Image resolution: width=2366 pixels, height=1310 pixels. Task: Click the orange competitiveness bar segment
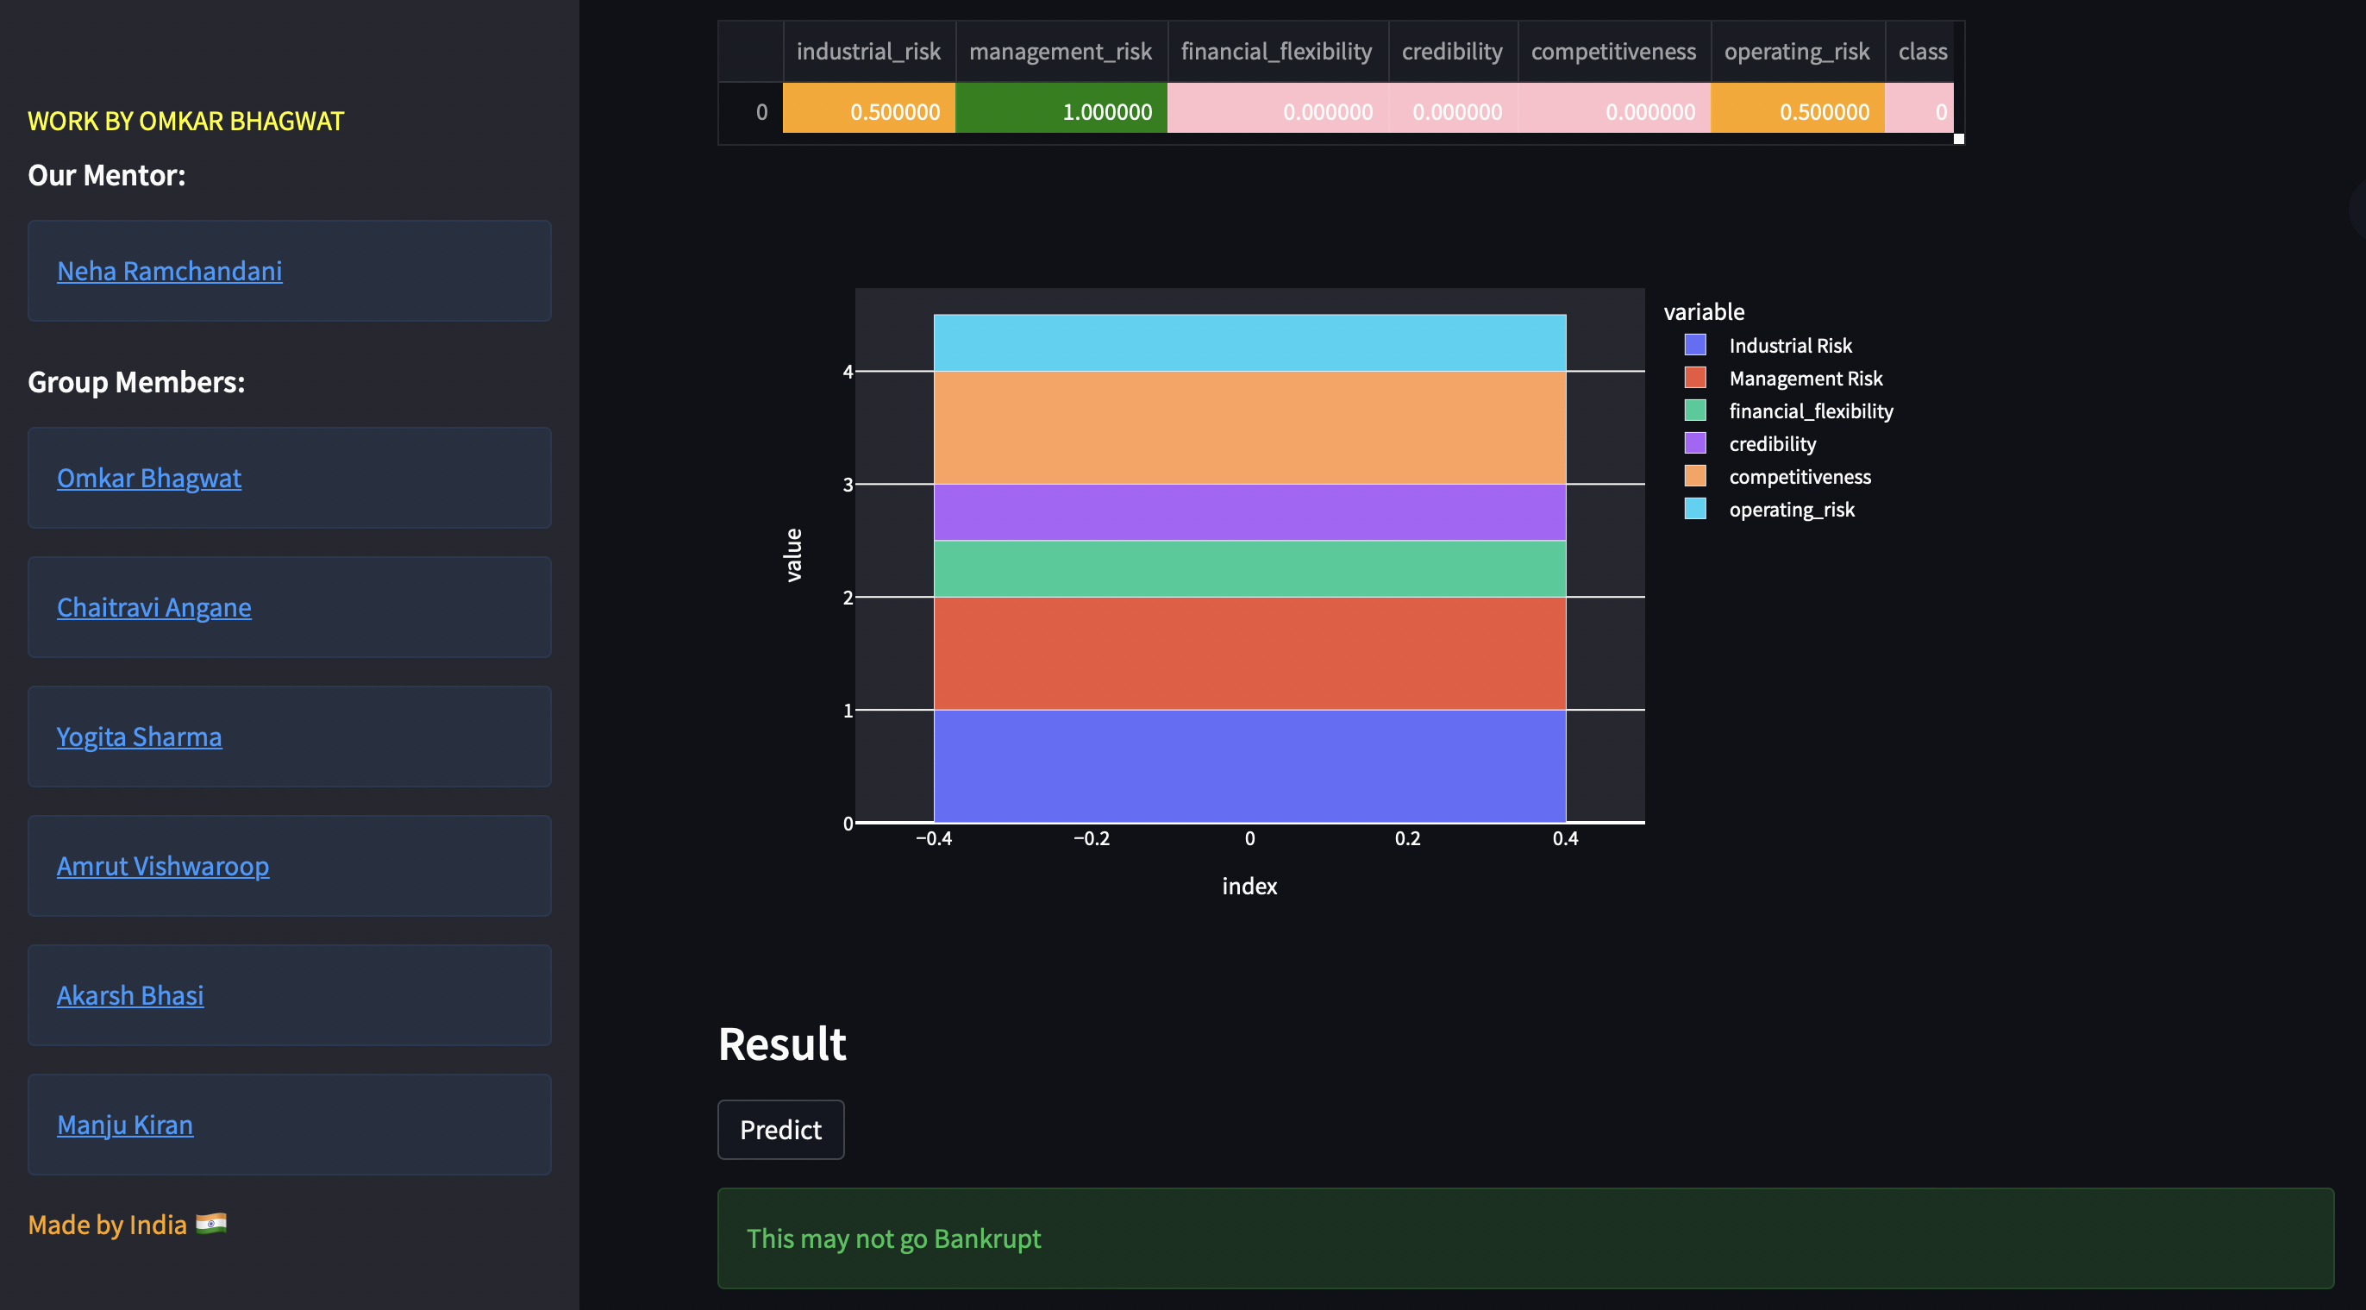pos(1249,428)
